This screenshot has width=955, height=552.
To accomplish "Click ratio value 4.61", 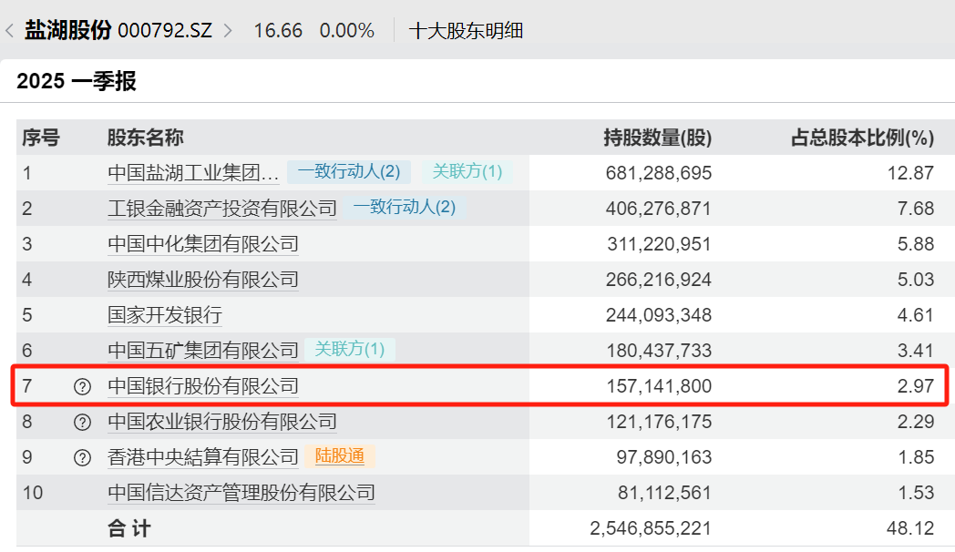I will point(916,315).
